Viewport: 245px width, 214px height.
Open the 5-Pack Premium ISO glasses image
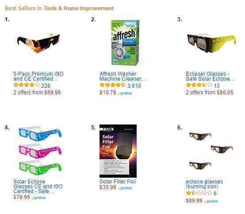pos(38,43)
